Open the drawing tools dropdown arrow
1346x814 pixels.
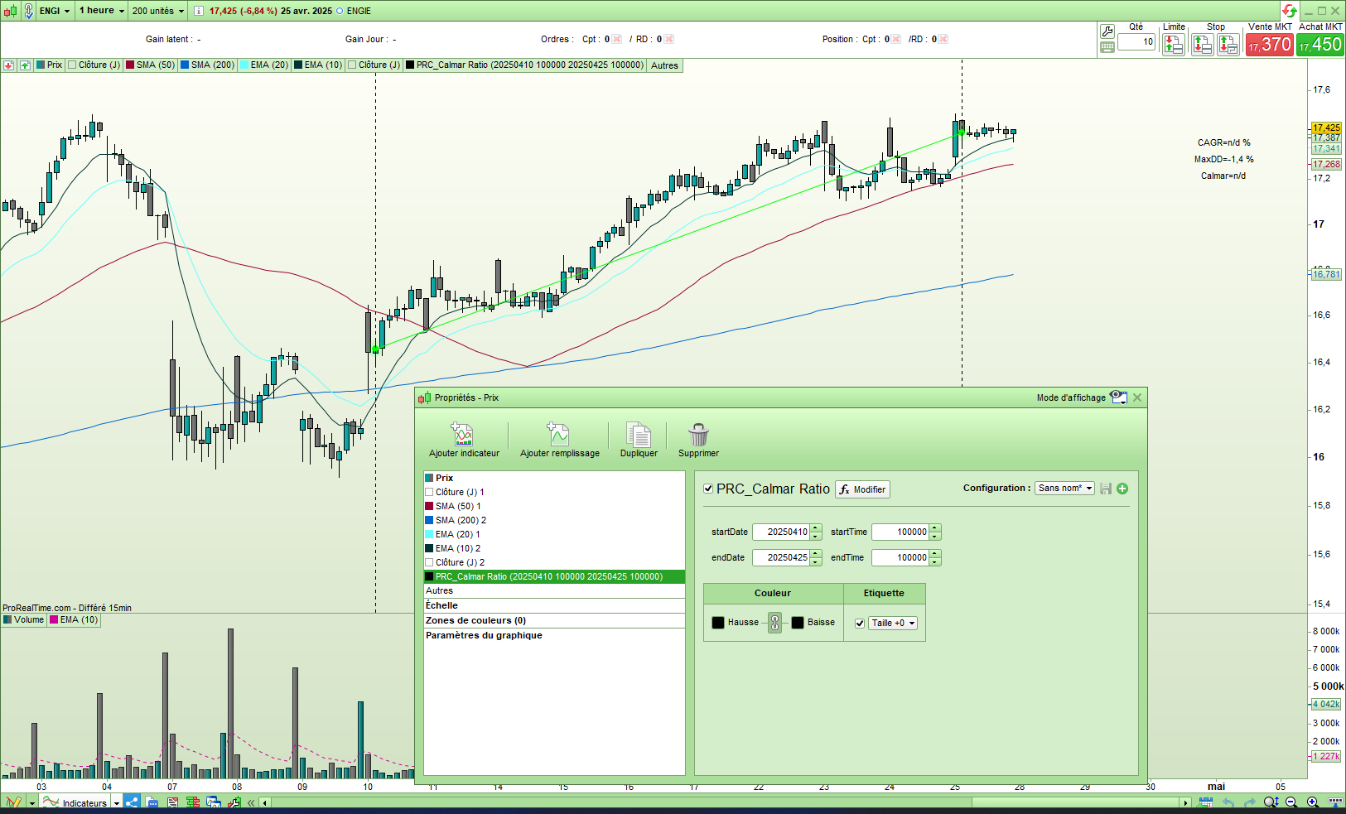[x=31, y=803]
